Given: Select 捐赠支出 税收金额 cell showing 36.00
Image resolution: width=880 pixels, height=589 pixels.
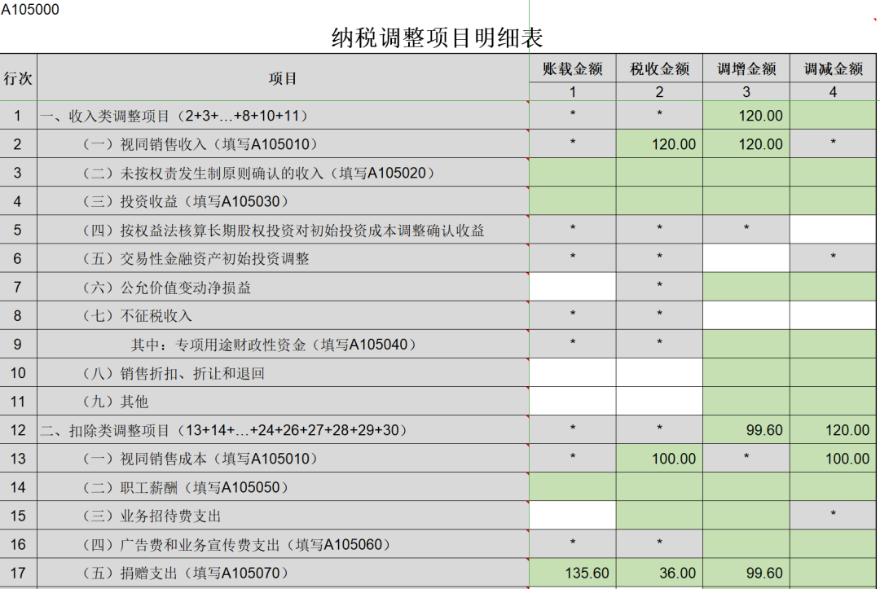Looking at the screenshot, I should click(659, 574).
